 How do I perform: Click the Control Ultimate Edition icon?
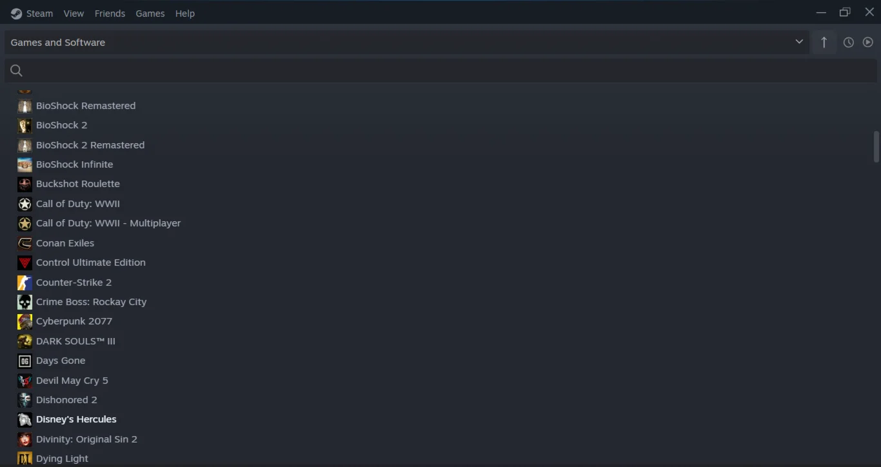(x=25, y=263)
